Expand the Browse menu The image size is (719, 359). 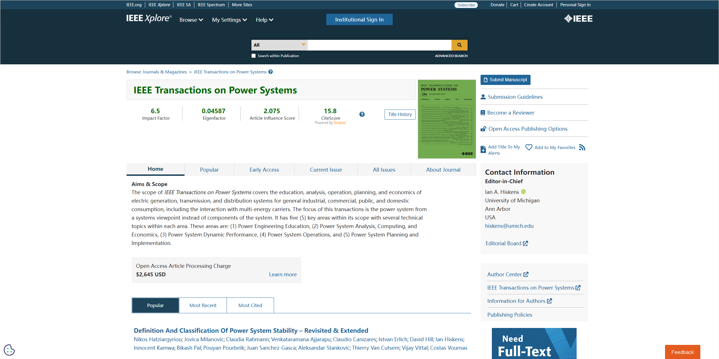click(x=191, y=20)
